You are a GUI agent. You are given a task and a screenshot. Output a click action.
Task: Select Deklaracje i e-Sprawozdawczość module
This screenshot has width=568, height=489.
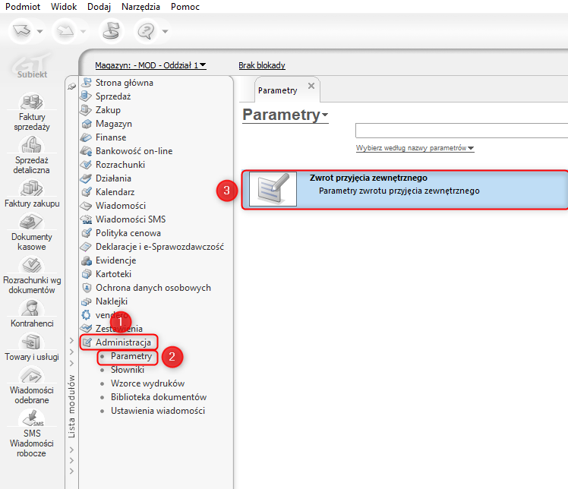pyautogui.click(x=159, y=247)
